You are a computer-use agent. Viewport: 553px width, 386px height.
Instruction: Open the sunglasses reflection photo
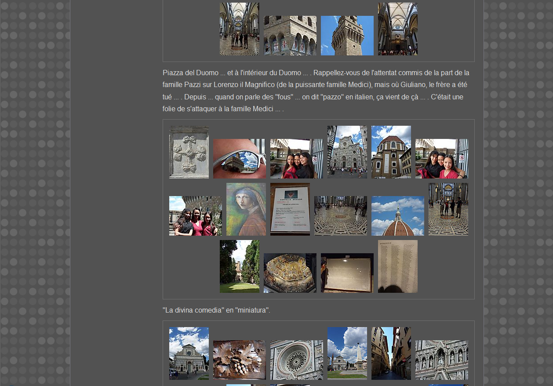[239, 159]
